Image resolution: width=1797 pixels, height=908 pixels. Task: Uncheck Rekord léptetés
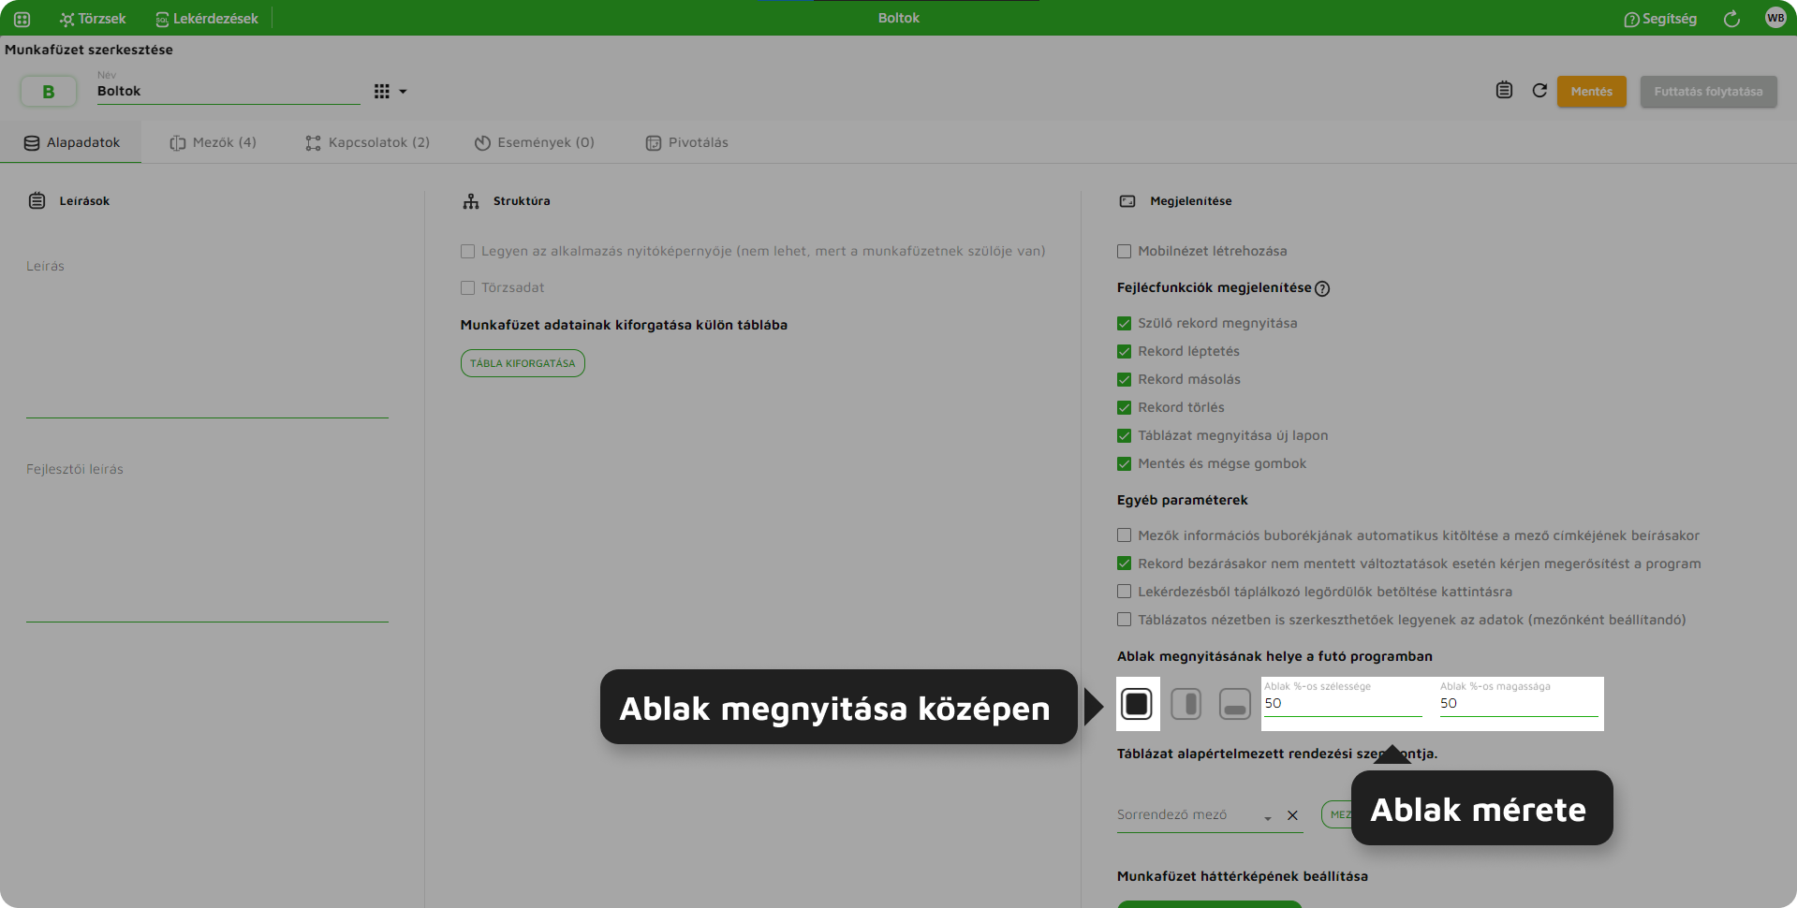coord(1124,352)
